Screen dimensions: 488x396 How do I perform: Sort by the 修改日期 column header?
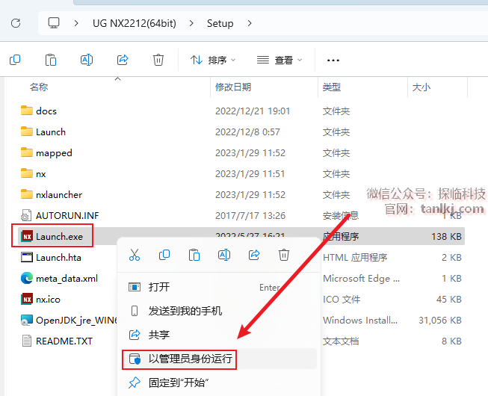[x=233, y=87]
